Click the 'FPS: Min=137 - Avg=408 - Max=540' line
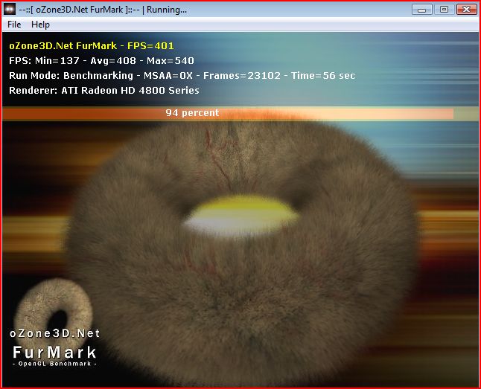 coord(101,61)
